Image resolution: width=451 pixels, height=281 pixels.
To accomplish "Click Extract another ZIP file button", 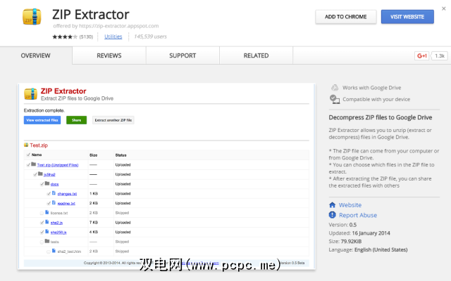I will 113,120.
